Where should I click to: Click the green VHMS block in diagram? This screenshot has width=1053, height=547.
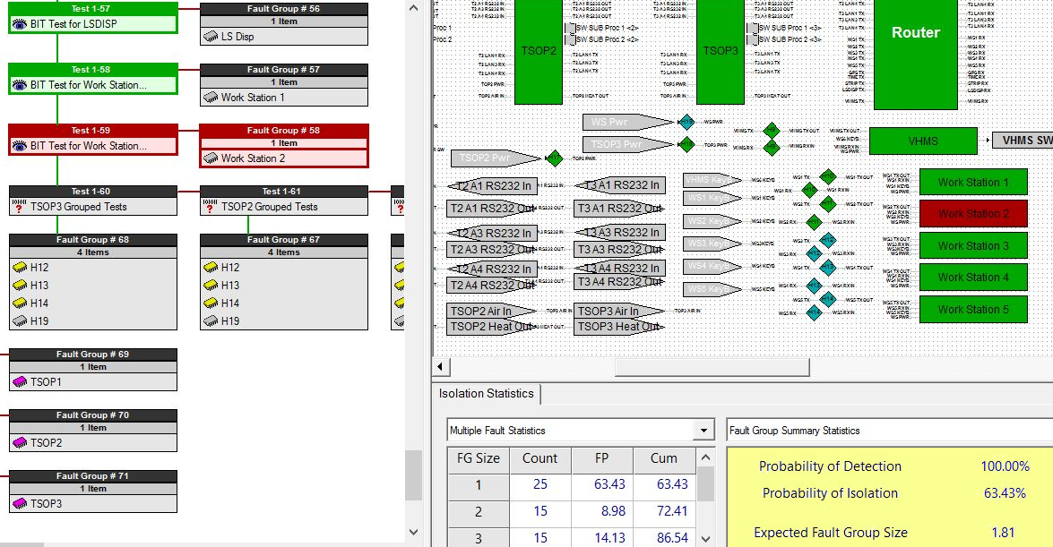pyautogui.click(x=923, y=141)
